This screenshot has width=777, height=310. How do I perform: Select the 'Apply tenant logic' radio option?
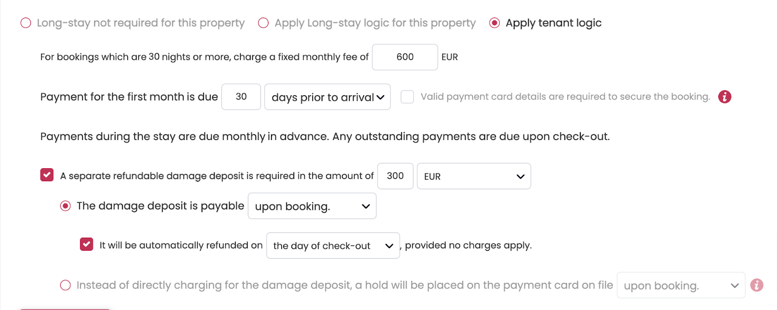coord(494,23)
